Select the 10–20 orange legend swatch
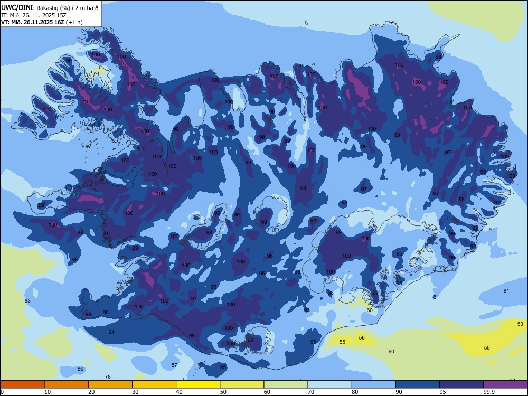 pyautogui.click(x=67, y=384)
